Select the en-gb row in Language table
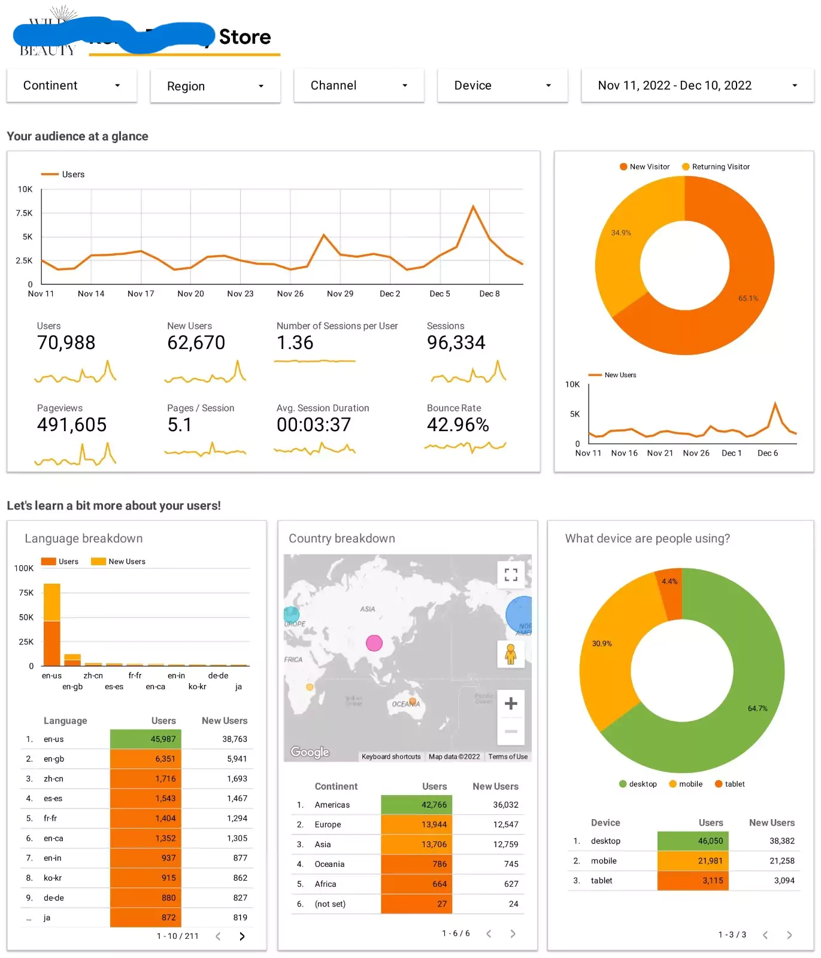This screenshot has height=958, width=821. click(x=137, y=759)
